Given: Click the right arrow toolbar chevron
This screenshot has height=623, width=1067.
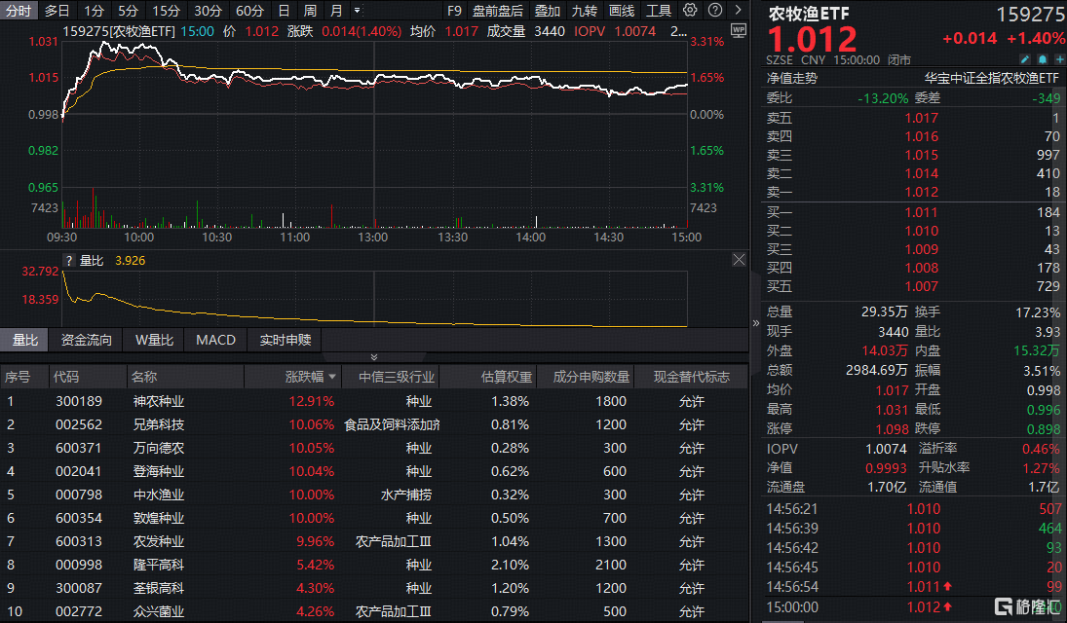Looking at the screenshot, I should (739, 10).
